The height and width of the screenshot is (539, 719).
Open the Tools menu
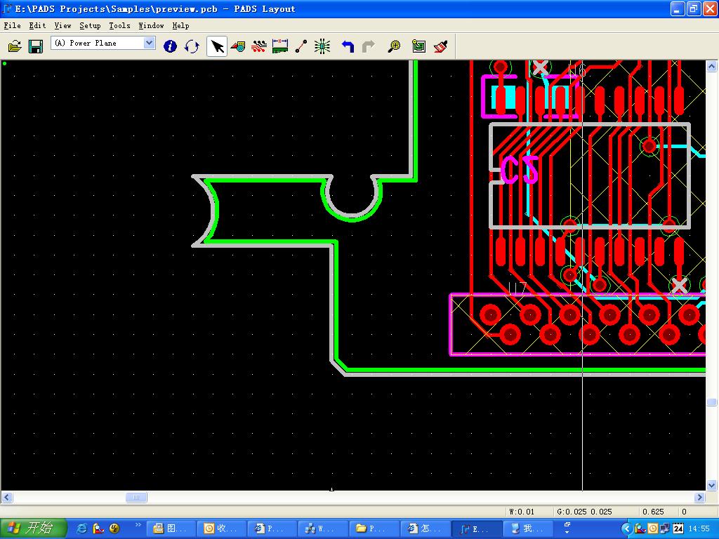click(x=119, y=25)
